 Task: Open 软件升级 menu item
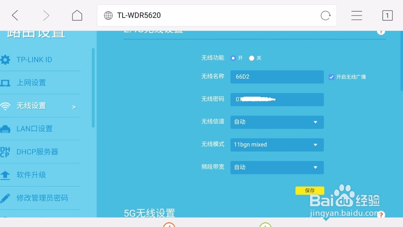[x=31, y=175]
